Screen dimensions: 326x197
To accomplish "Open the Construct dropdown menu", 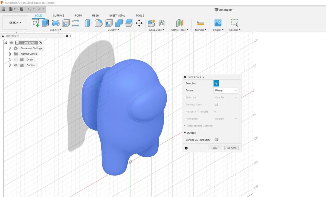I will tap(180, 30).
